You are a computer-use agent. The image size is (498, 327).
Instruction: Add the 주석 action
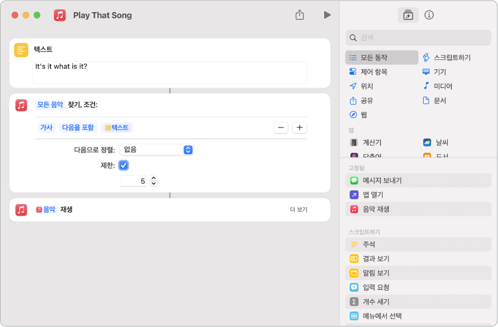(418, 244)
